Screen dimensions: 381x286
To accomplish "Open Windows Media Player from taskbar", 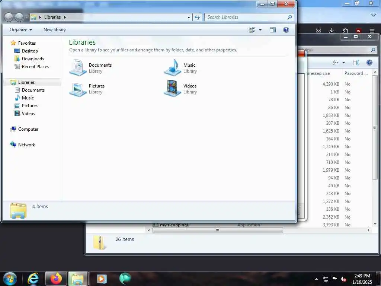I will (102, 279).
